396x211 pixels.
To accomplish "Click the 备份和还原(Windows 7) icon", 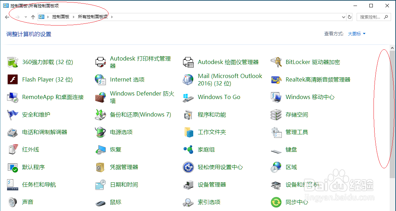I will click(100, 115).
